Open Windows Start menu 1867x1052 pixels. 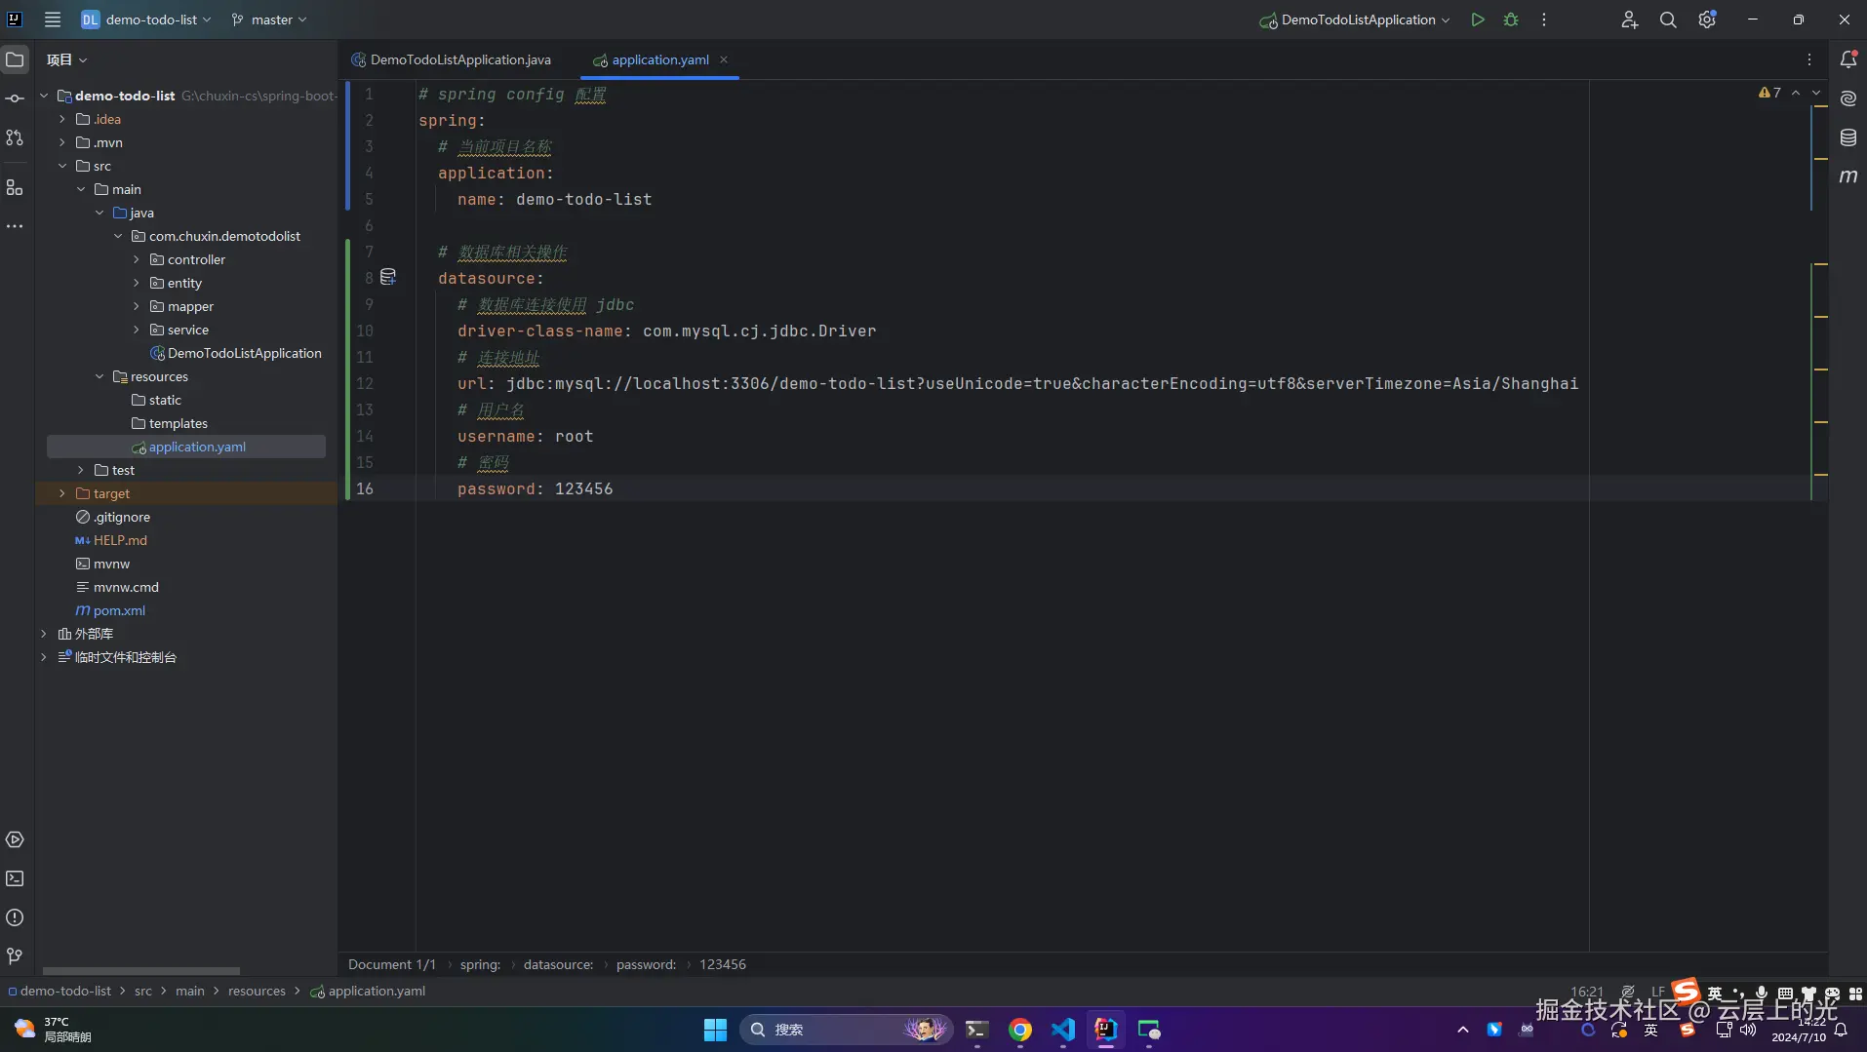click(x=715, y=1030)
